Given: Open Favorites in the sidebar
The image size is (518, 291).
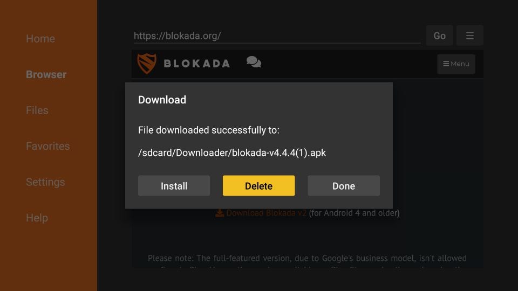Looking at the screenshot, I should coord(48,146).
